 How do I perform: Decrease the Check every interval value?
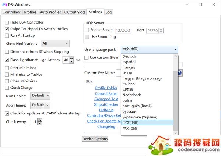40,123
